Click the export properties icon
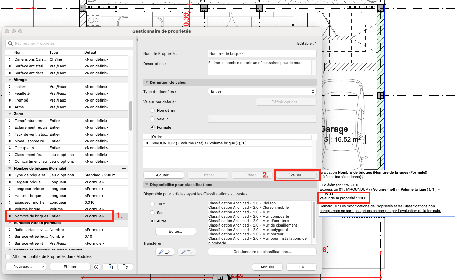This screenshot has width=457, height=280. (126, 267)
